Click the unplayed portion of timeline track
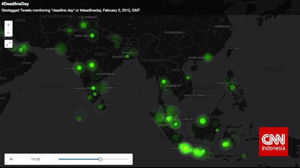This screenshot has height=168, width=300. point(115,159)
